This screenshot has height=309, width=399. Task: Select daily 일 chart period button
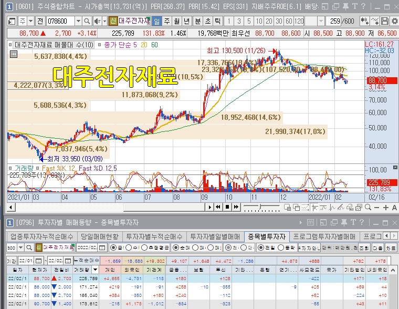pos(157,21)
